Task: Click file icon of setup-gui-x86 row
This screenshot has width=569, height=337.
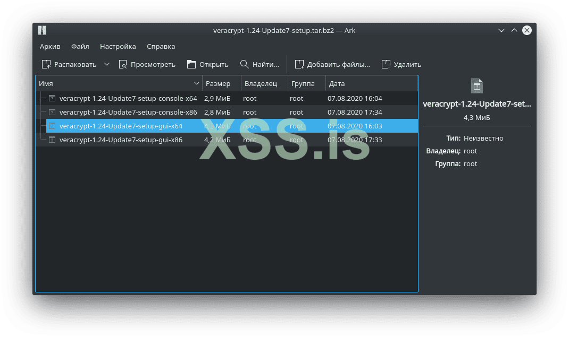Action: [52, 140]
